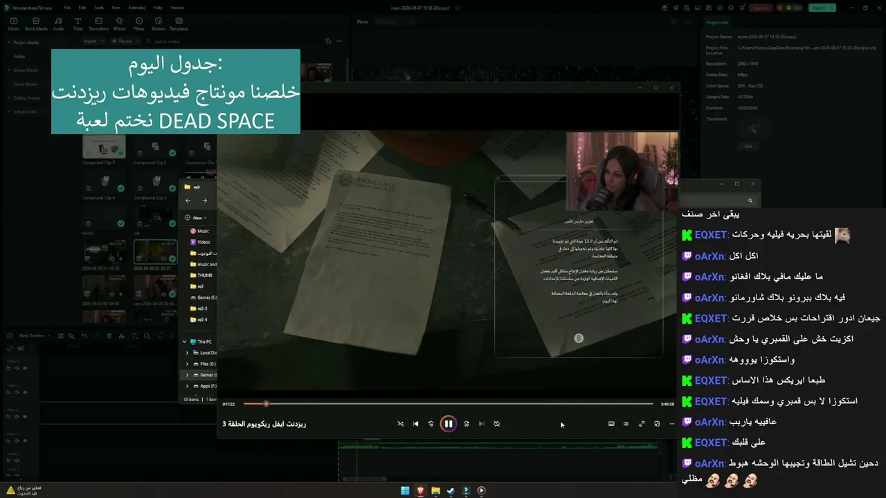
Task: Toggle shuffle in the media player
Action: point(400,424)
